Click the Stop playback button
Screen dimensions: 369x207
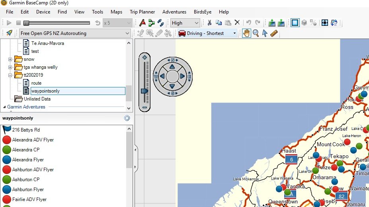(18, 23)
